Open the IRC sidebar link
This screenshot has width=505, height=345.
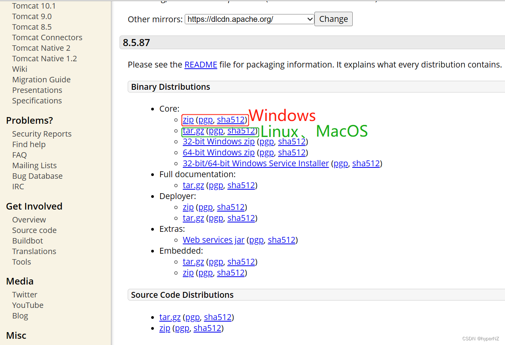click(x=18, y=187)
